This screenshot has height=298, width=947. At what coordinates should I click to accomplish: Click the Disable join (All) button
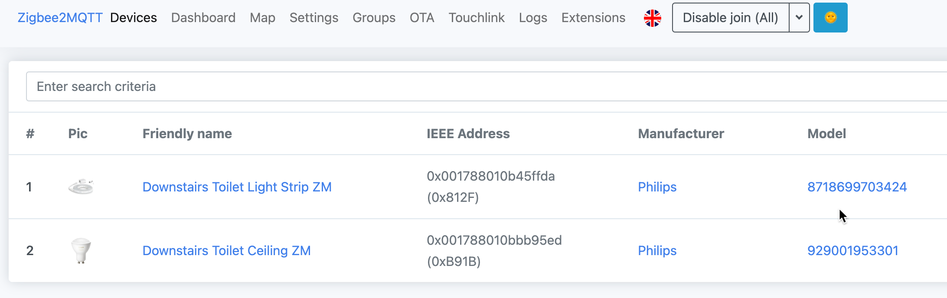(x=730, y=17)
